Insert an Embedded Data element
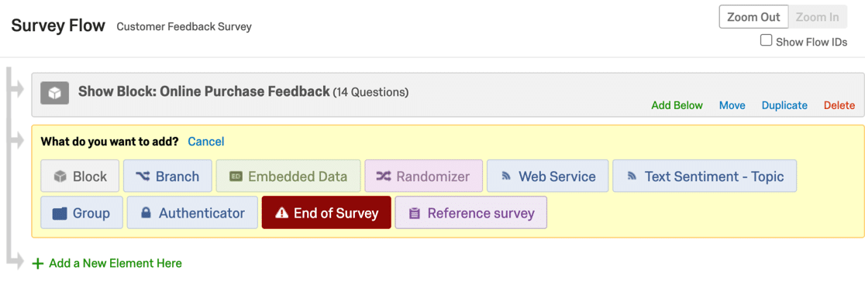Screen dimensions: 865x291 click(x=288, y=176)
